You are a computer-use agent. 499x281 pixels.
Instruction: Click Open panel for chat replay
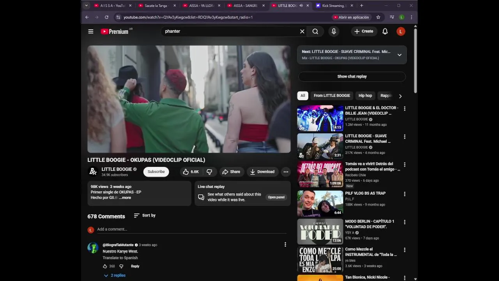pyautogui.click(x=276, y=197)
